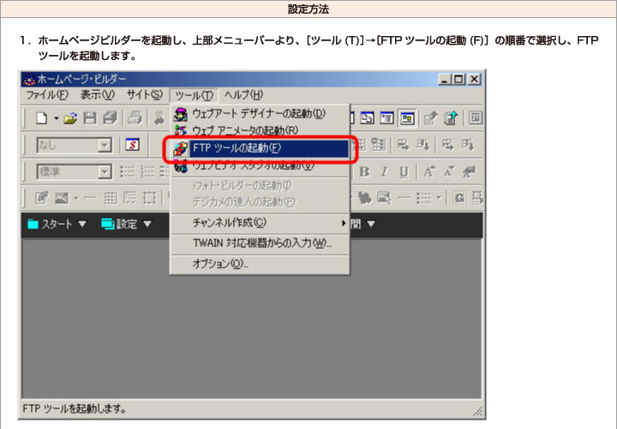Open the 標準 paragraph style dropdown arrow
The image size is (617, 429).
point(105,172)
